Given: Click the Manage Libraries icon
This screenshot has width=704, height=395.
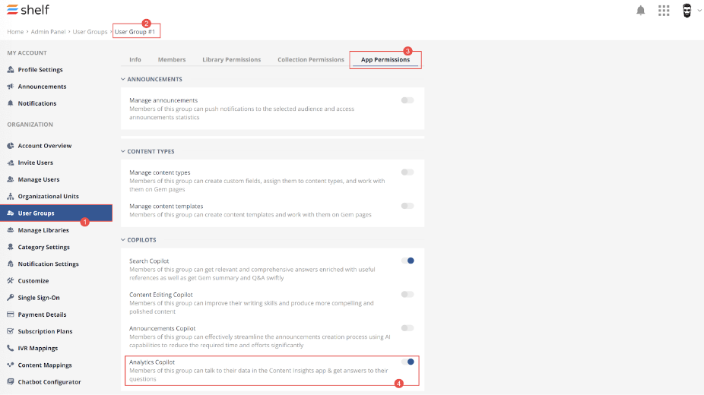Looking at the screenshot, I should [x=11, y=230].
